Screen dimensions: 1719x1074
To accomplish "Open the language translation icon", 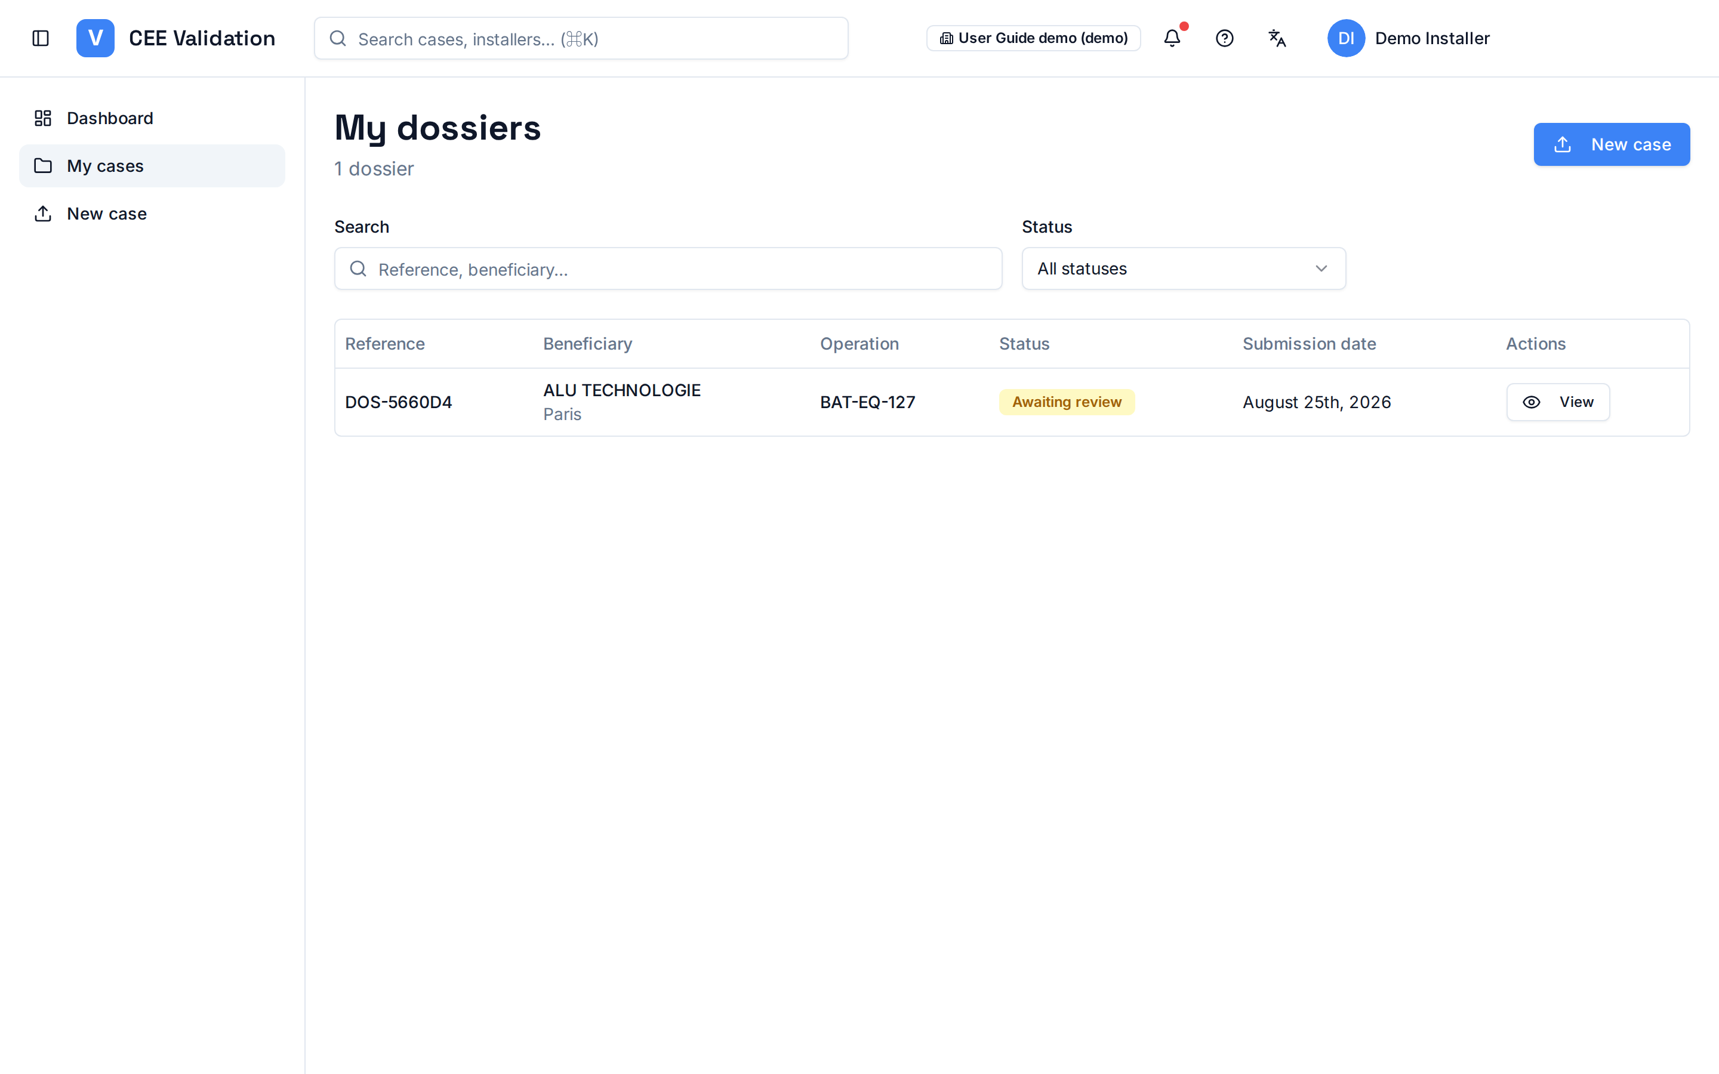I will tap(1277, 38).
